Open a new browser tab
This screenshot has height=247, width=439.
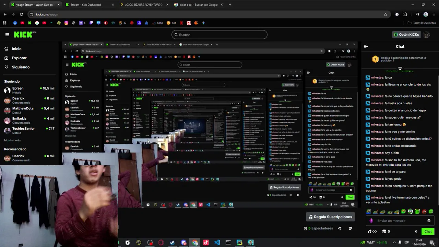230,5
